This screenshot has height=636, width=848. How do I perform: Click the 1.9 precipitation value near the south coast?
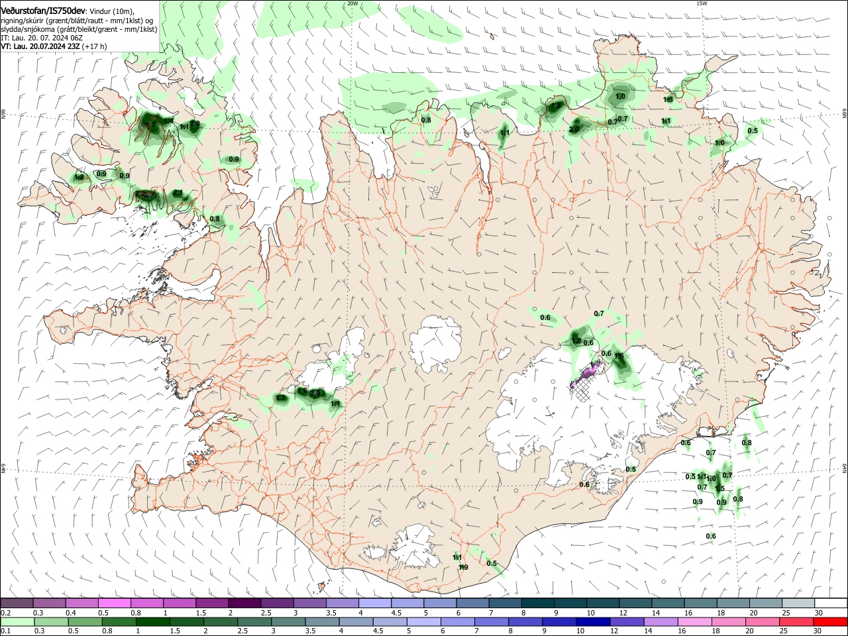pyautogui.click(x=464, y=567)
